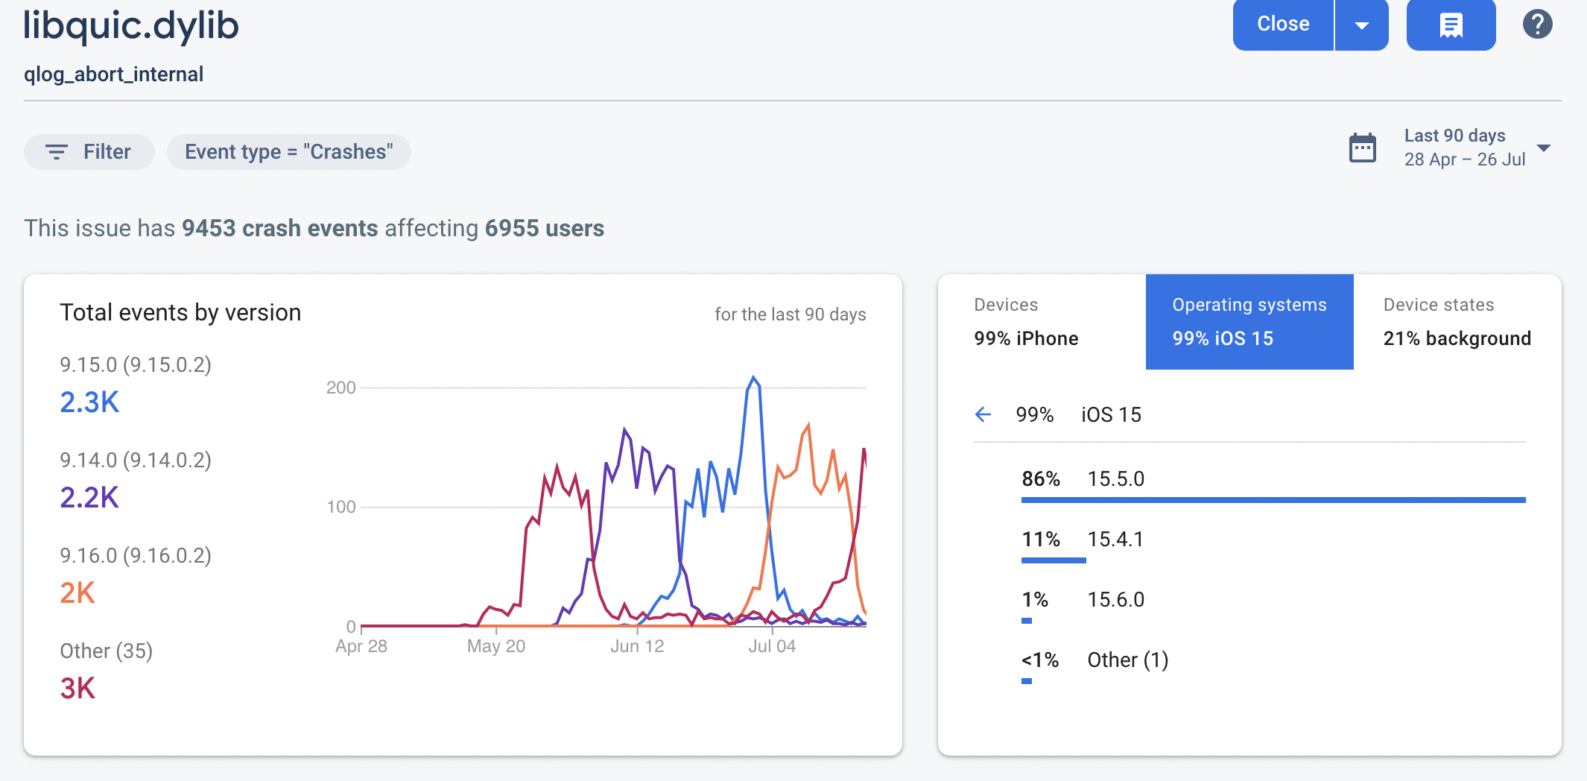Open the notes icon button
The image size is (1587, 781).
[1450, 25]
